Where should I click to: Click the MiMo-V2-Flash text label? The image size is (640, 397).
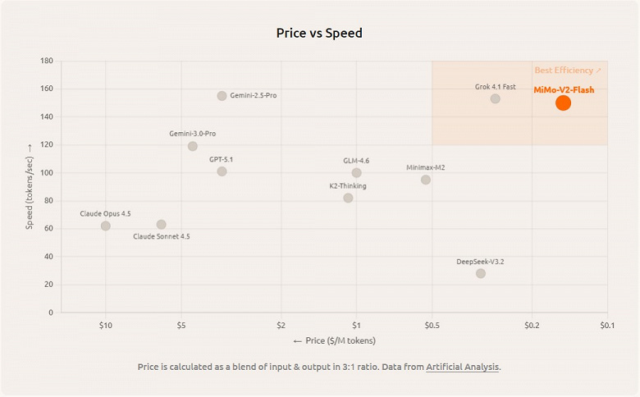[564, 89]
